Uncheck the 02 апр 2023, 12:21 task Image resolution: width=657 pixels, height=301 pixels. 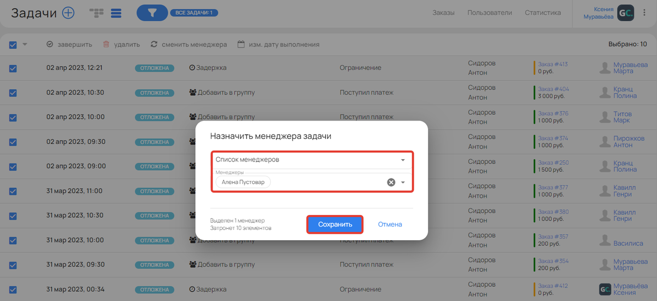click(x=13, y=68)
